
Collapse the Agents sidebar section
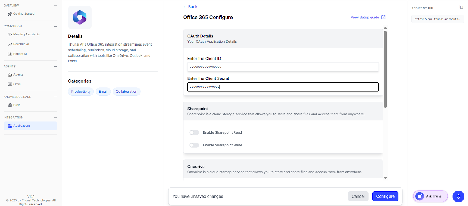coord(56,67)
